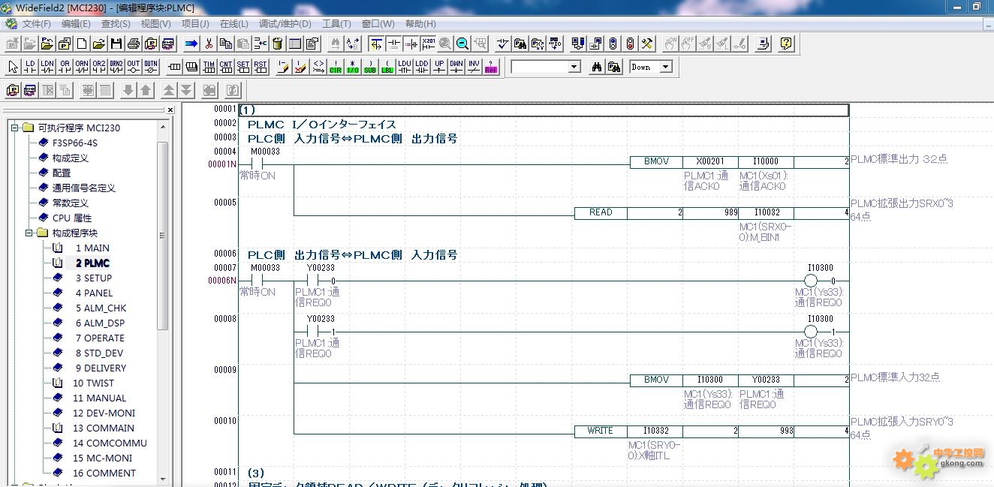Click the red traffic light stop icon
Screen dimensions: 994x487
630,44
